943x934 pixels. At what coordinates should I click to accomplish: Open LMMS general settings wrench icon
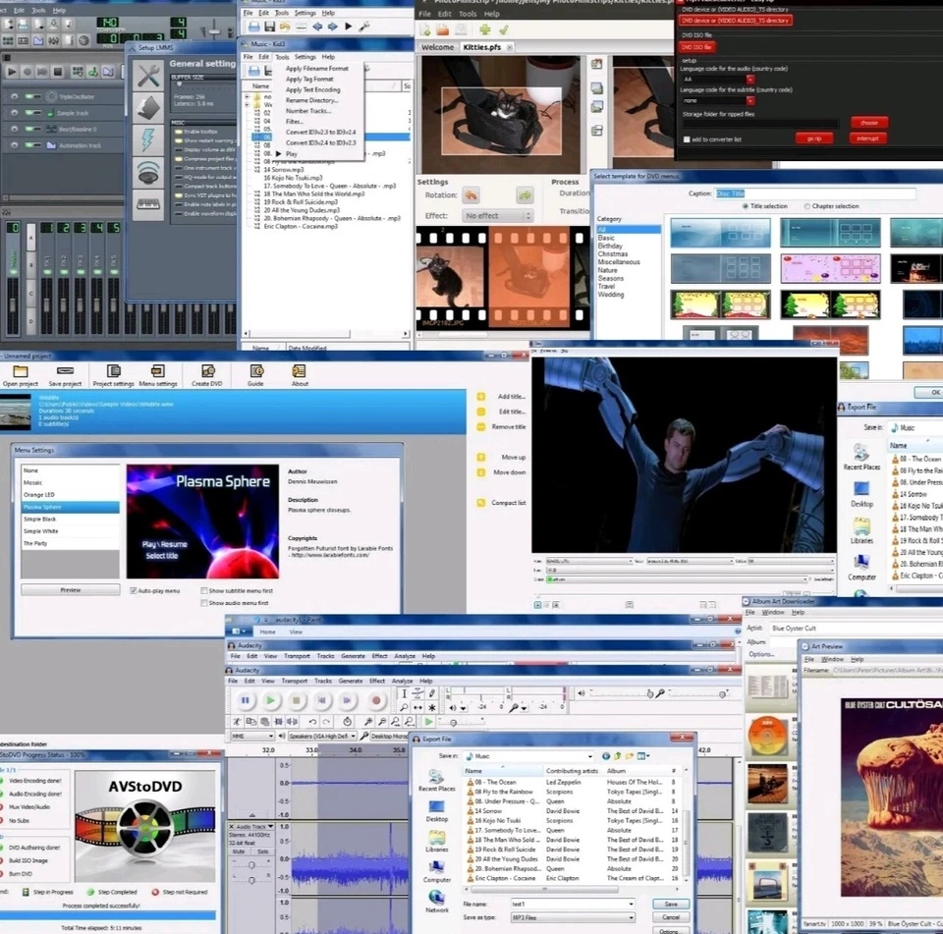(148, 73)
